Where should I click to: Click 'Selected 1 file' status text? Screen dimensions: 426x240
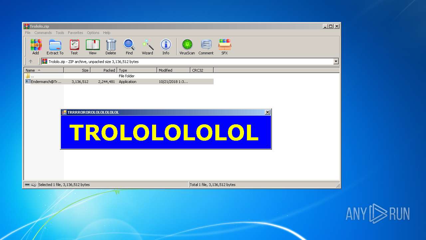point(64,185)
